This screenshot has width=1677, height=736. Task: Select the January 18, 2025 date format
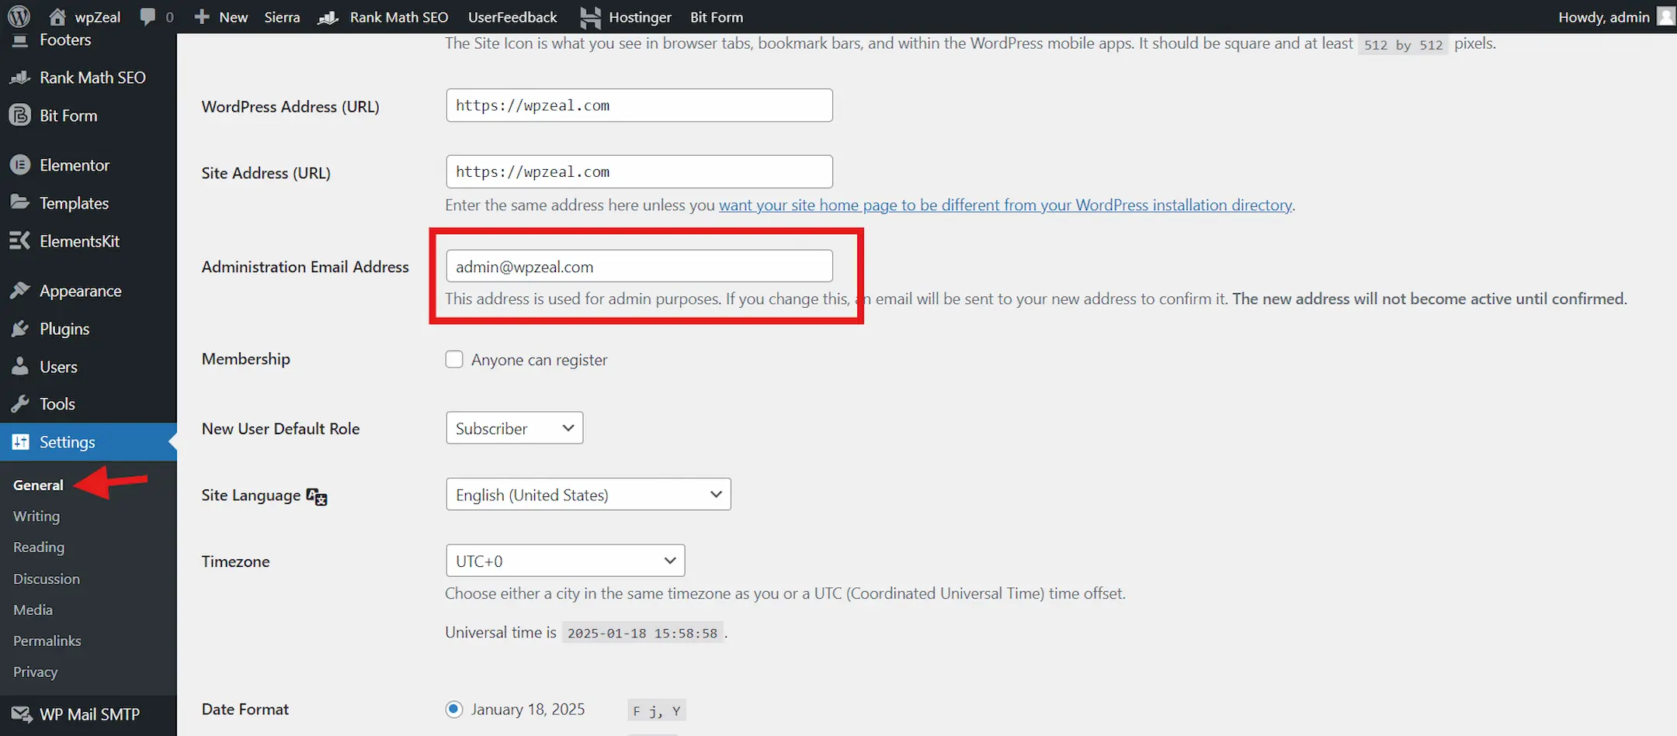tap(454, 710)
